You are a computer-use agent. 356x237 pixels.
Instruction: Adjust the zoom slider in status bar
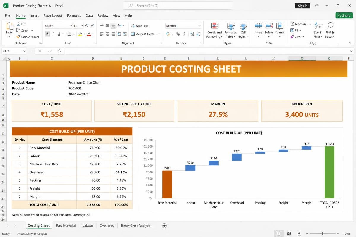[322, 233]
